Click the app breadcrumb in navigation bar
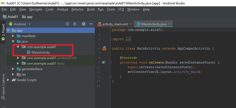Image resolution: width=236 pixels, height=108 pixels. [27, 17]
